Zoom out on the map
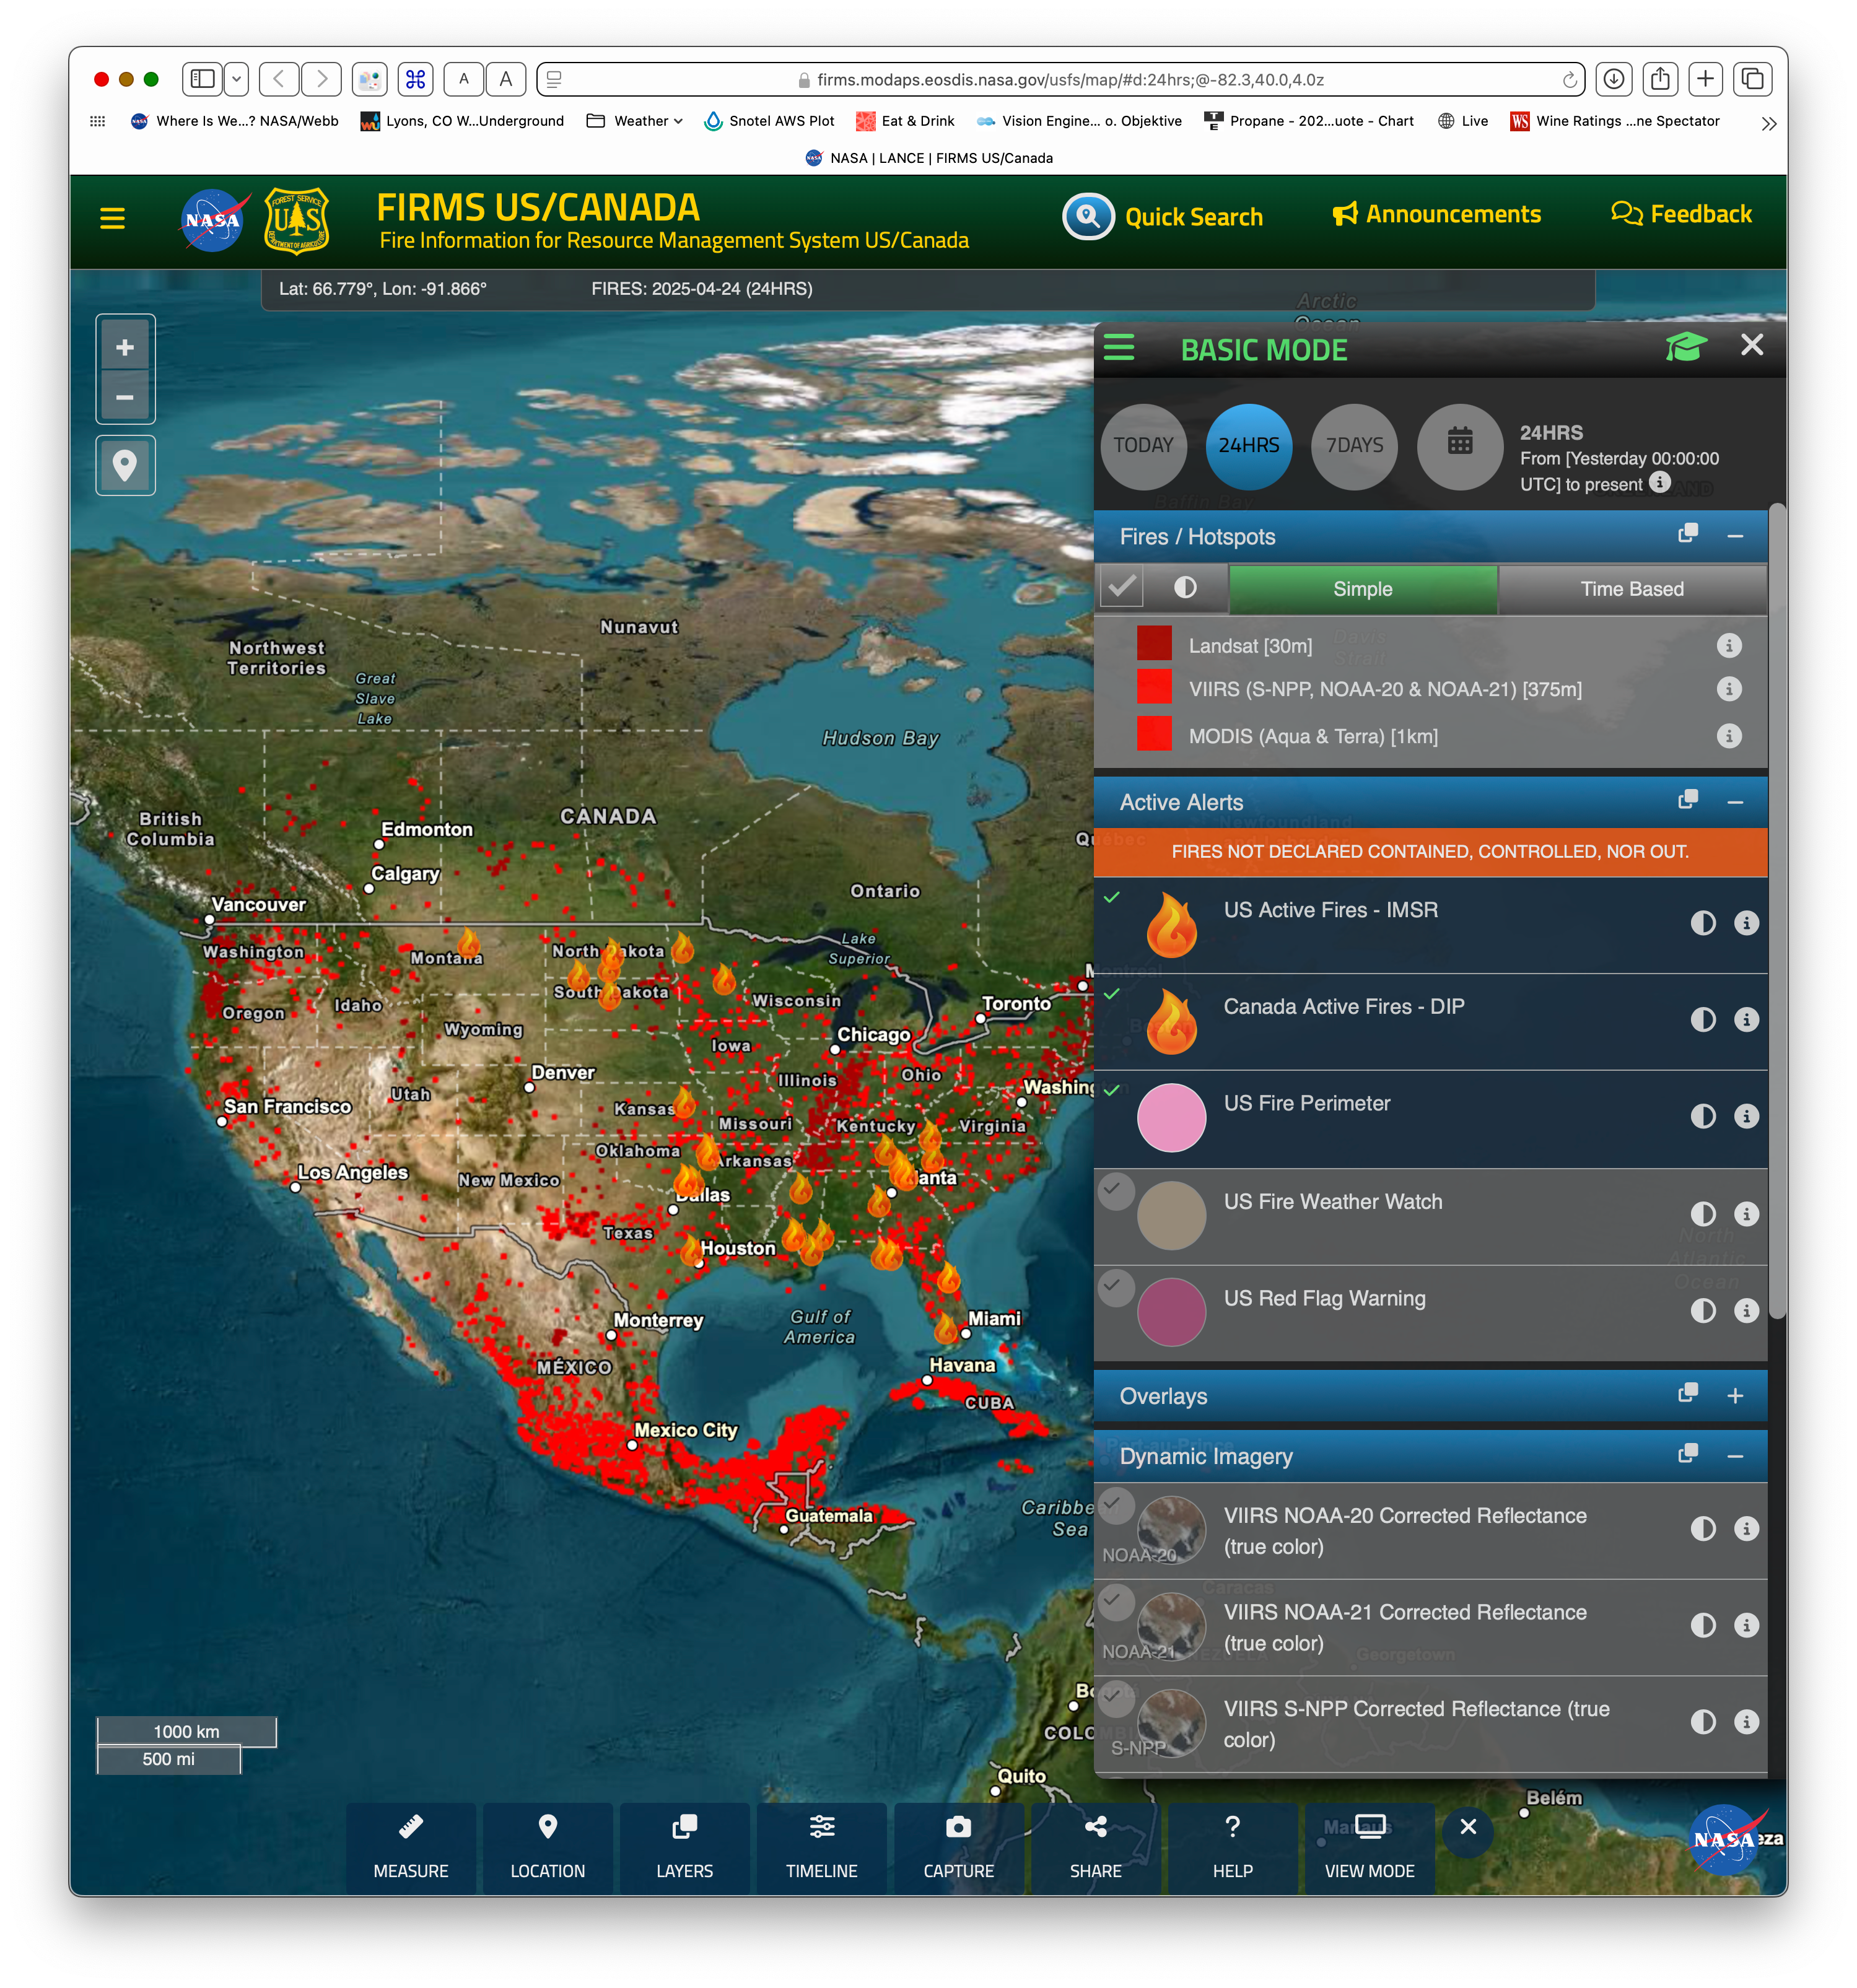This screenshot has height=1988, width=1857. 125,397
